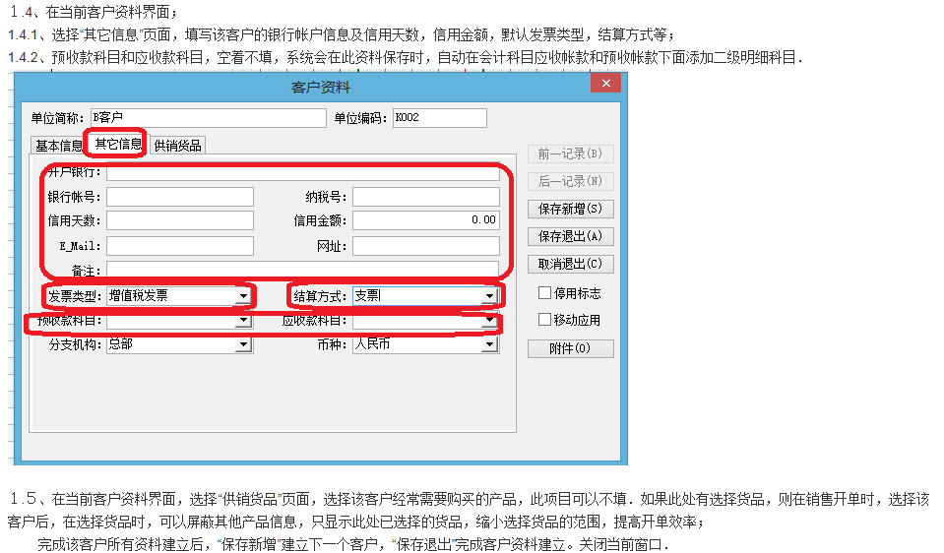Screen dimensions: 944x553
Task: Click the 单位编码 input field
Action: pos(439,118)
